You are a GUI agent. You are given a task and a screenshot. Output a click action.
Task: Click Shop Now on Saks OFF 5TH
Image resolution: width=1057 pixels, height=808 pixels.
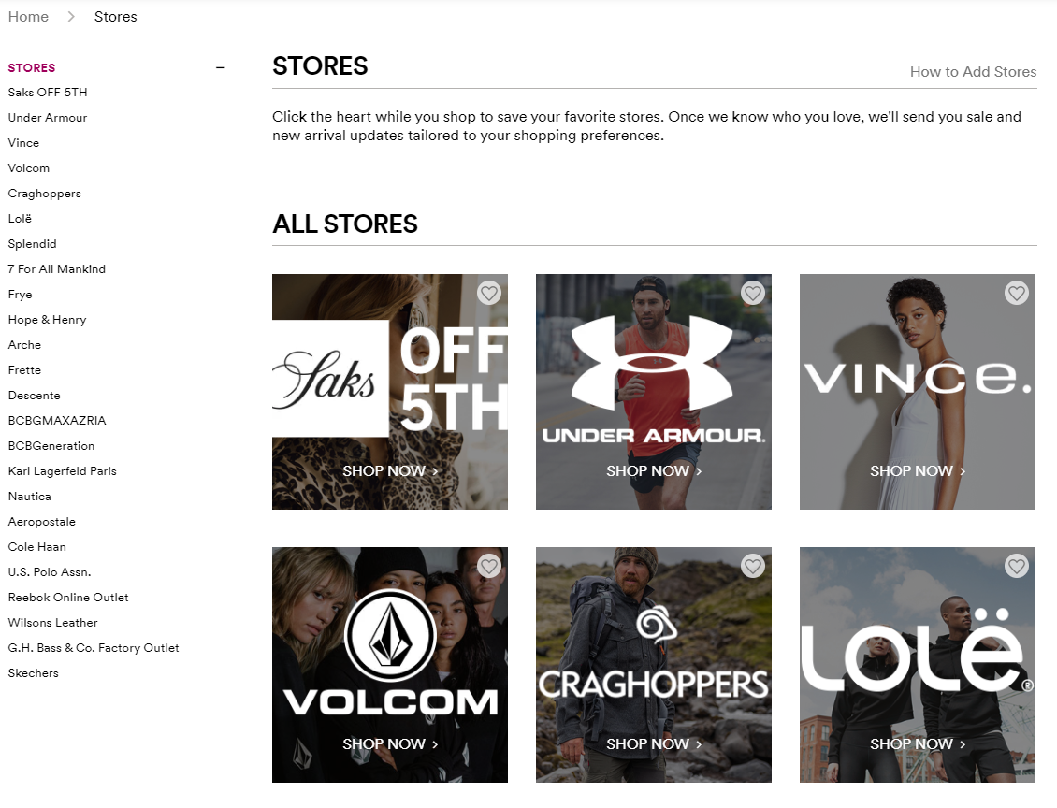tap(390, 471)
